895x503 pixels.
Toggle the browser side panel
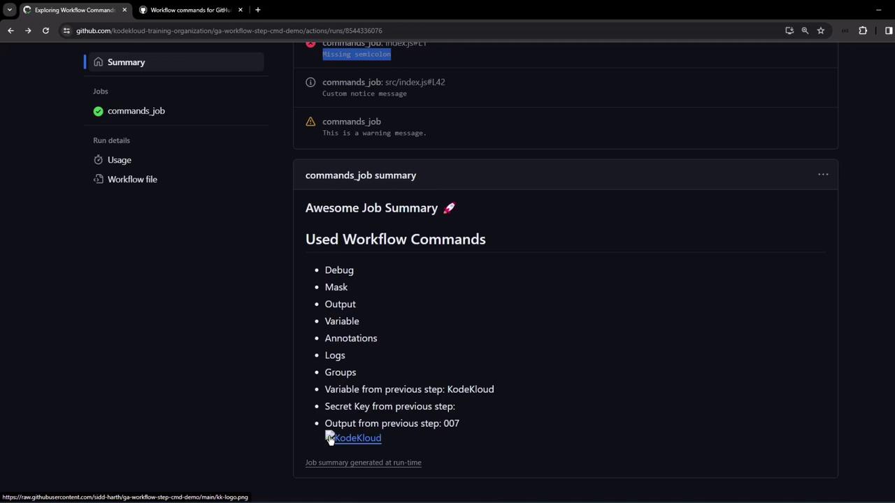[x=889, y=31]
